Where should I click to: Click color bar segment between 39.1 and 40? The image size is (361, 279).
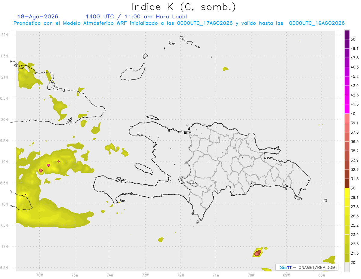[x=347, y=118]
